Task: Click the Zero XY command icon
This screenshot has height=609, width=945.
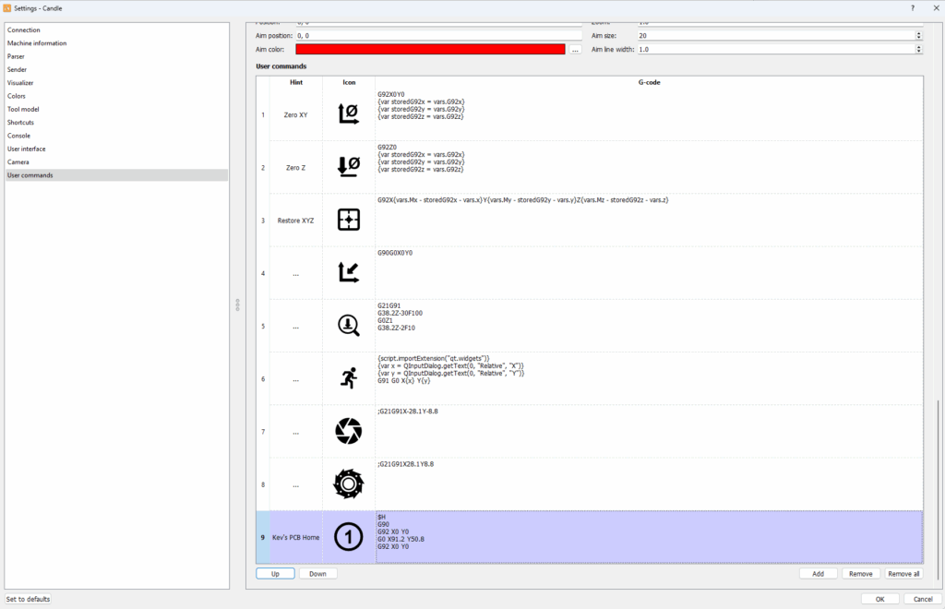Action: [x=349, y=114]
